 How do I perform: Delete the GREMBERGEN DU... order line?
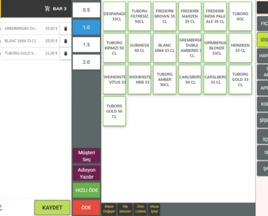click(66, 29)
